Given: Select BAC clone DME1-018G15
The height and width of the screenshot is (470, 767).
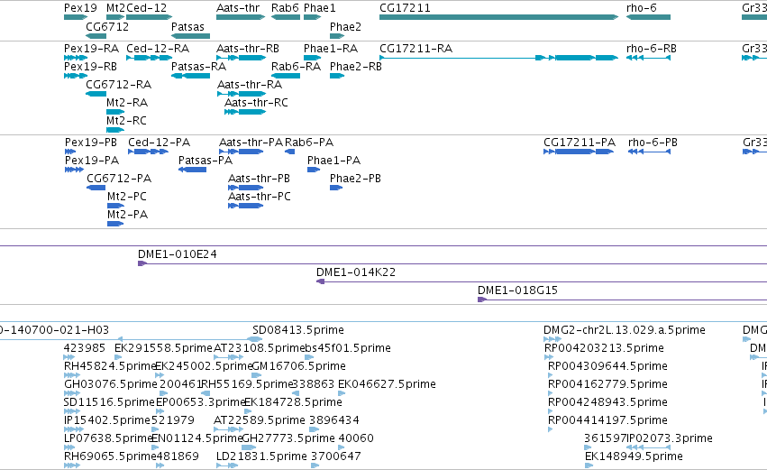Looking at the screenshot, I should click(x=622, y=300).
